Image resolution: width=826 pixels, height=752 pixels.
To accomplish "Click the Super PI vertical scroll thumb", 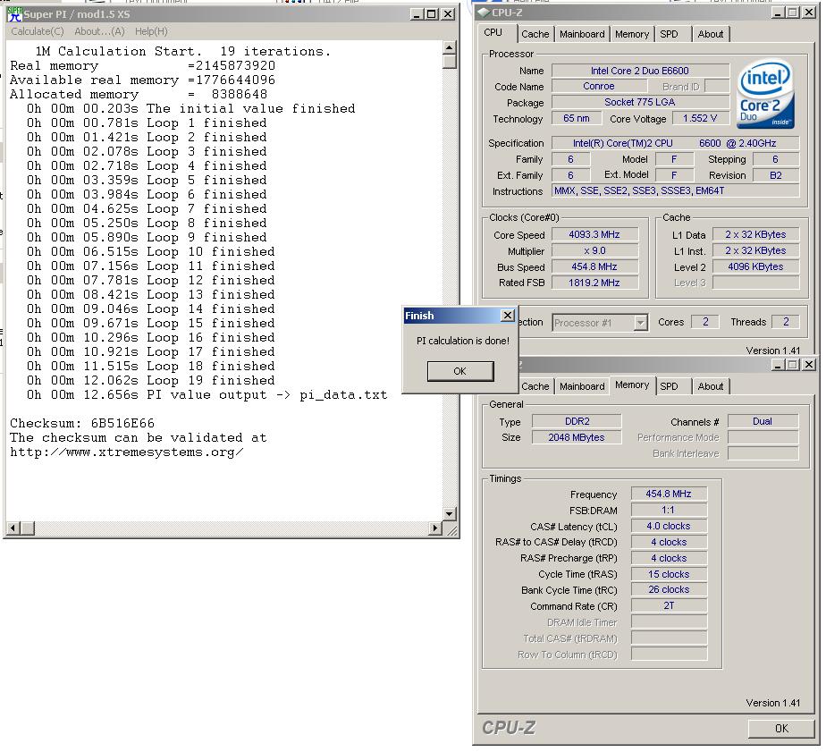I will point(450,62).
